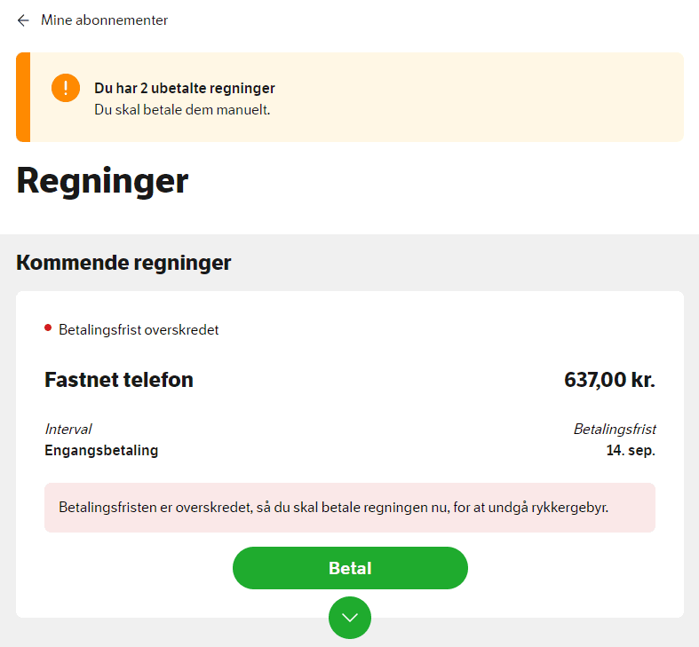Click the Betalingsfrist label
This screenshot has width=699, height=647.
(x=615, y=429)
